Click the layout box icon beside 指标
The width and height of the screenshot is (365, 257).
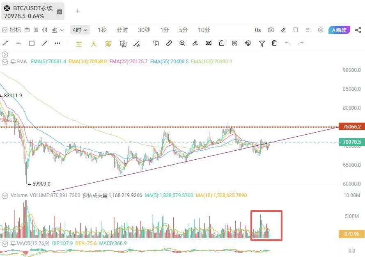click(x=27, y=30)
